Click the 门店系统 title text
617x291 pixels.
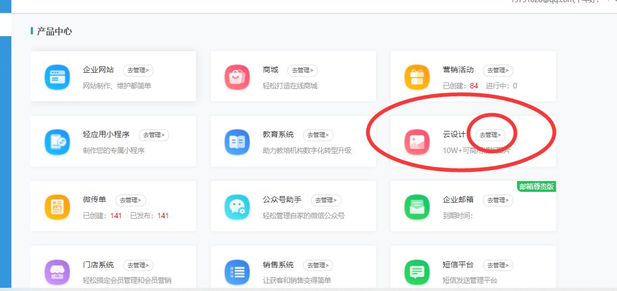[x=98, y=265]
